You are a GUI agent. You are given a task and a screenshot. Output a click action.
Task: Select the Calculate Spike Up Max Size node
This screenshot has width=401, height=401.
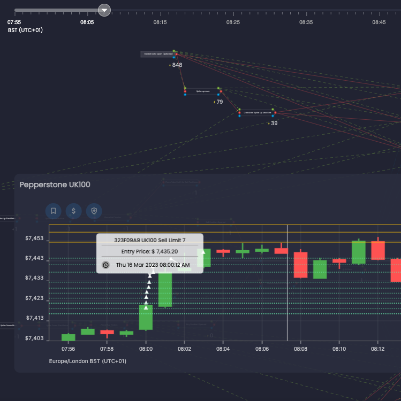click(256, 113)
